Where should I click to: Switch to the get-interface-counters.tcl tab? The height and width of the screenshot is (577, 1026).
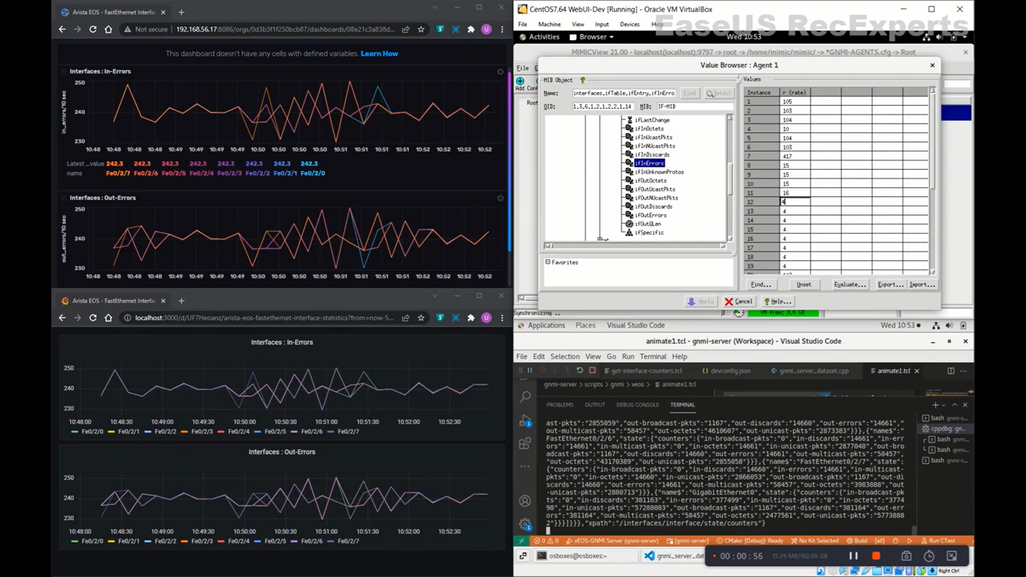643,371
